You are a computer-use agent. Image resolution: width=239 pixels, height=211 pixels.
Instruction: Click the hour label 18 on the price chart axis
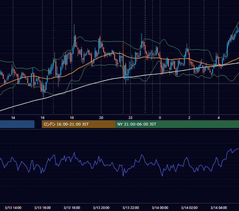pos(72,118)
